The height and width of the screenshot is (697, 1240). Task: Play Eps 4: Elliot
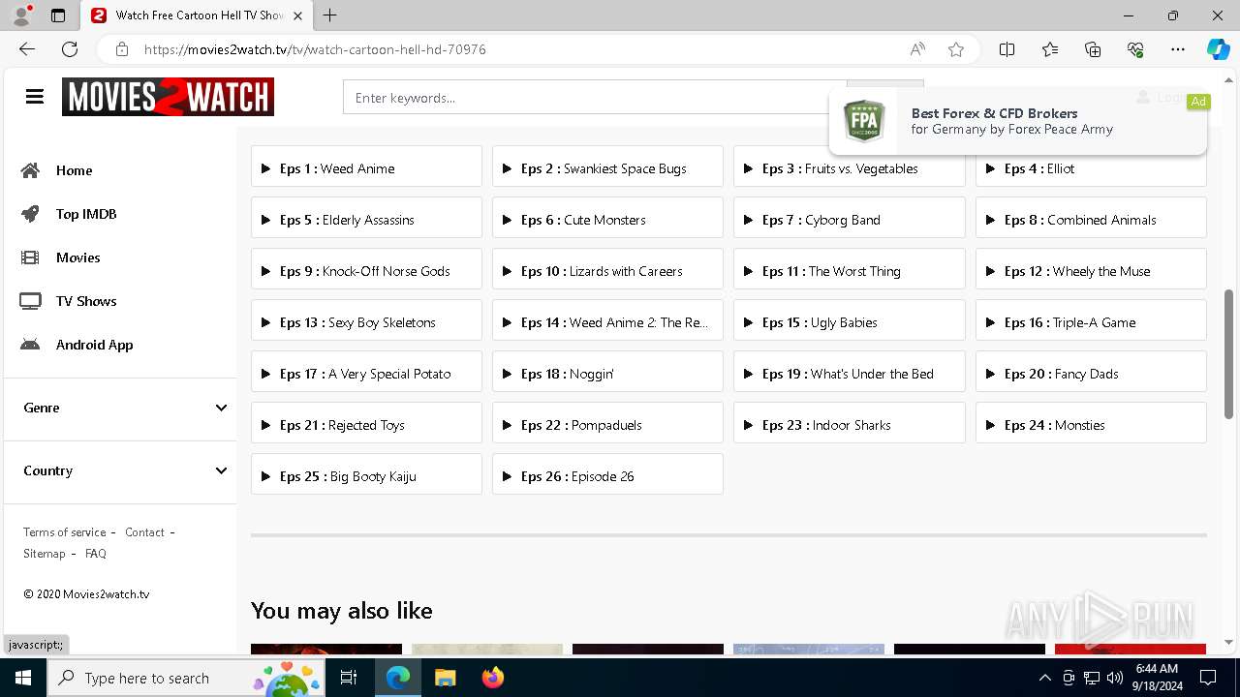coord(1091,168)
